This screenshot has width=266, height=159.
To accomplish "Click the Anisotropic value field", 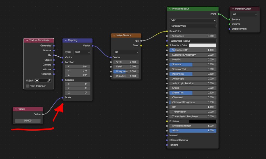I will click(x=193, y=79).
